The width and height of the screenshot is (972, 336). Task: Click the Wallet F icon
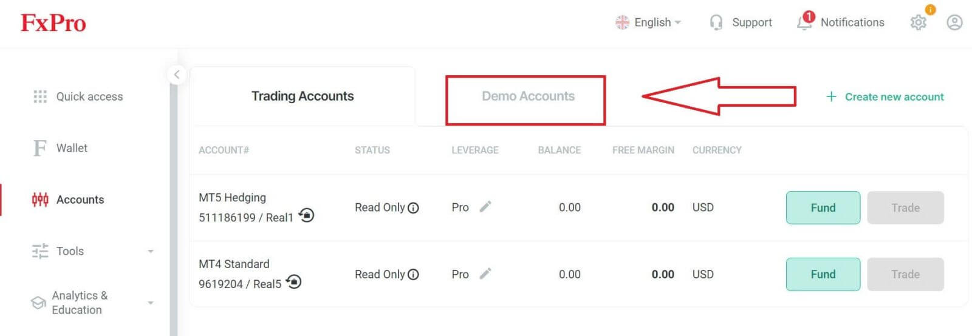coord(40,148)
